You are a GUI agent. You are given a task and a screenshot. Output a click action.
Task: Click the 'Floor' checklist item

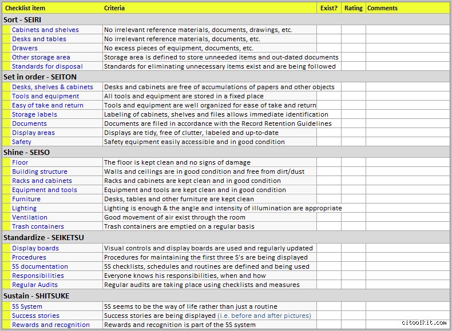[x=20, y=162]
